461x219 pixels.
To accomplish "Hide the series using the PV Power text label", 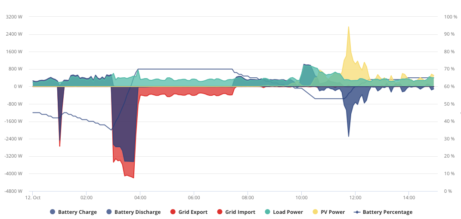I will click(333, 212).
